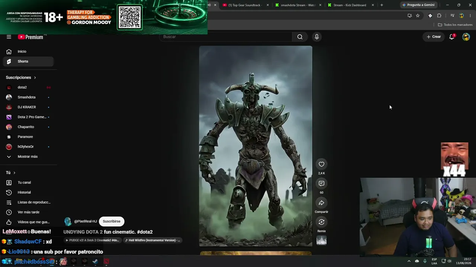Open the PixelReal-HJ channel avatar
This screenshot has height=267, width=476.
click(68, 221)
